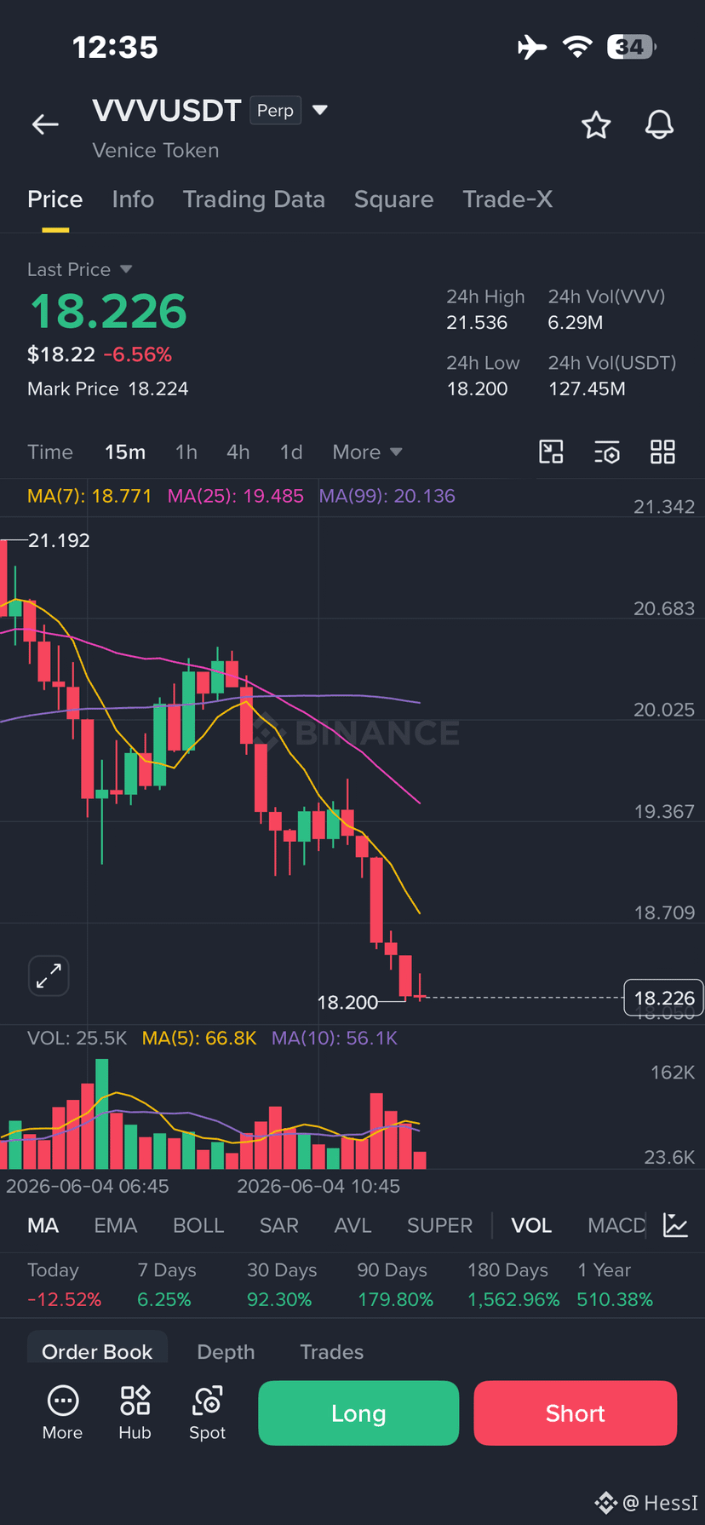Expand the More timeframes dropdown
This screenshot has width=705, height=1525.
(367, 452)
